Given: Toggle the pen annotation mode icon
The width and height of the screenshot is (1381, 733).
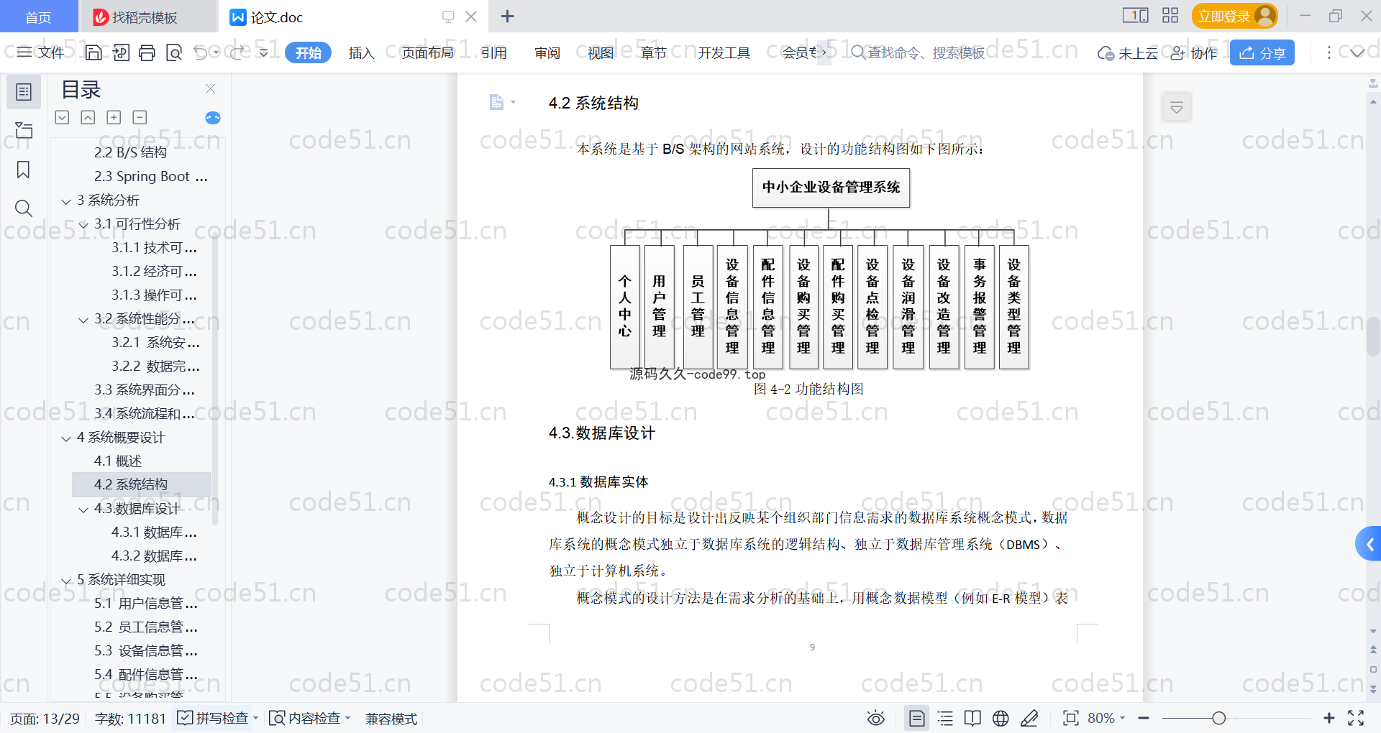Looking at the screenshot, I should (1029, 718).
